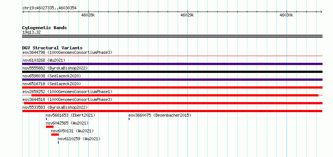Click the gray 19q13.32 cytogenetic band
The image size is (333, 157).
point(172,36)
